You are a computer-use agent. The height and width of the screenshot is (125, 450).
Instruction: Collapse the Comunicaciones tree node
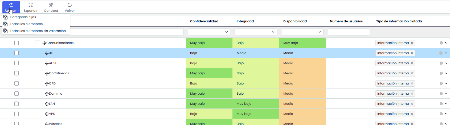point(38,43)
